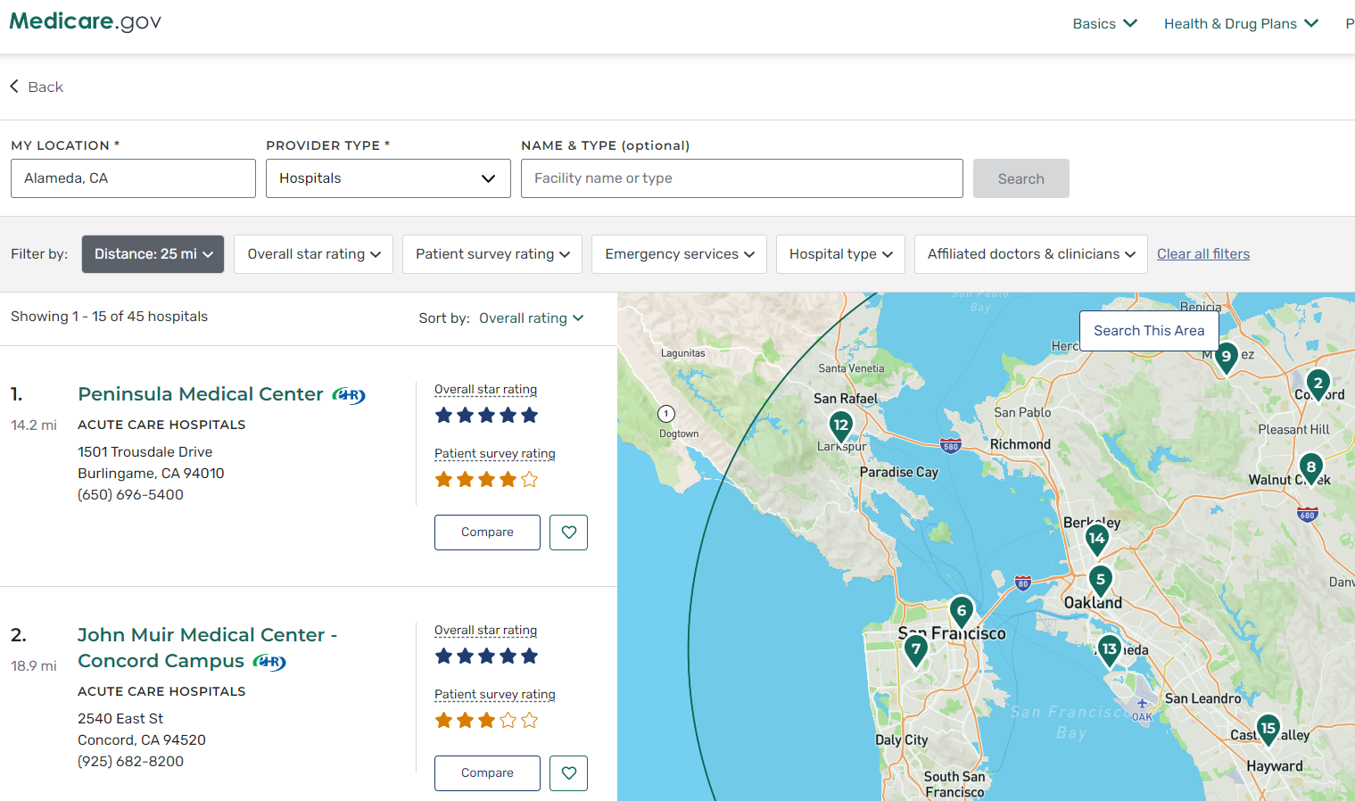Click address text 2540 East St
This screenshot has height=801, width=1355.
tap(120, 719)
